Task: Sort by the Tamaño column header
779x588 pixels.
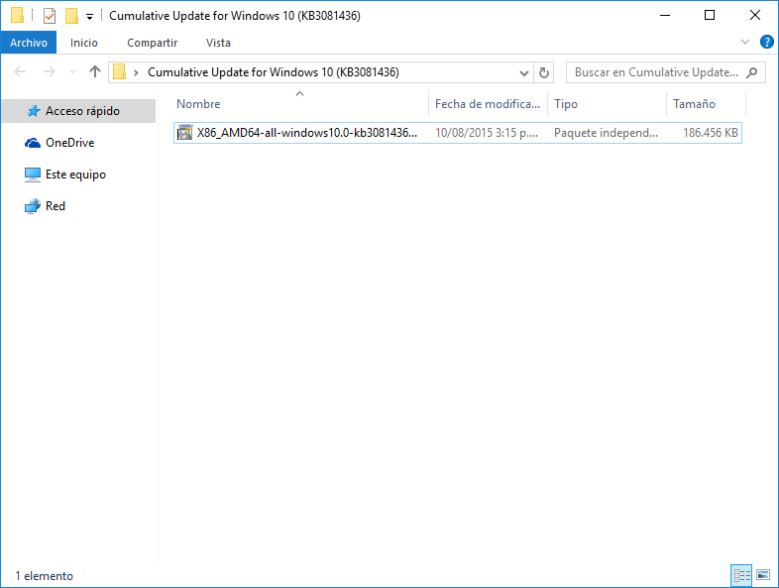Action: tap(706, 104)
